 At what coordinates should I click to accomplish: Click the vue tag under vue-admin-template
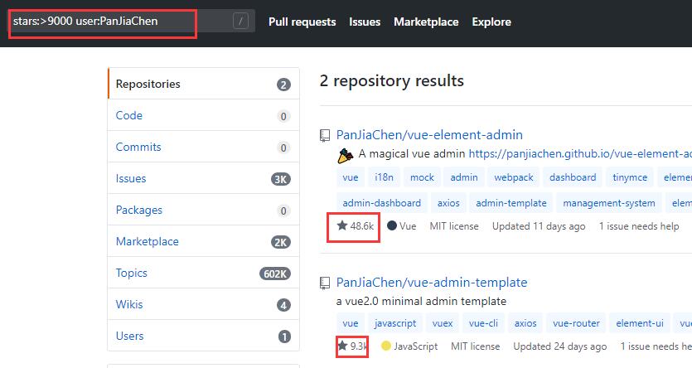(351, 323)
